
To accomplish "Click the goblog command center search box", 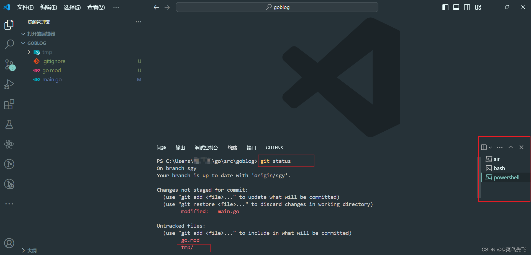I will pyautogui.click(x=277, y=7).
